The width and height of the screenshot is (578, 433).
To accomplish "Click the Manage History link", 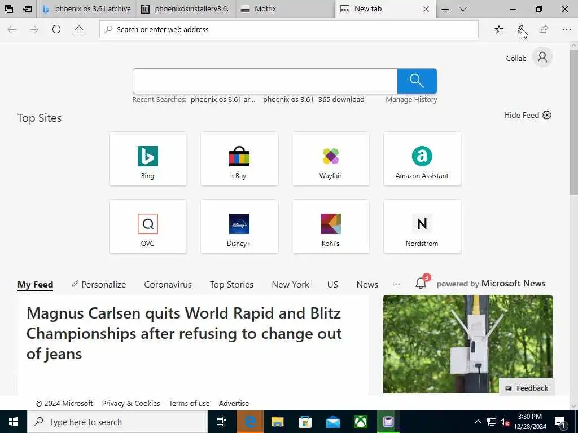I will click(411, 100).
